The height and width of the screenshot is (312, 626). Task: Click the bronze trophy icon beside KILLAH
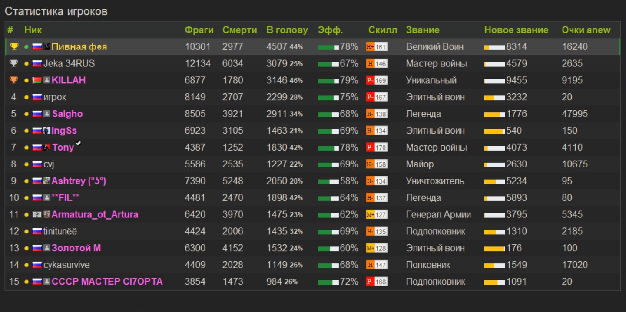[14, 80]
